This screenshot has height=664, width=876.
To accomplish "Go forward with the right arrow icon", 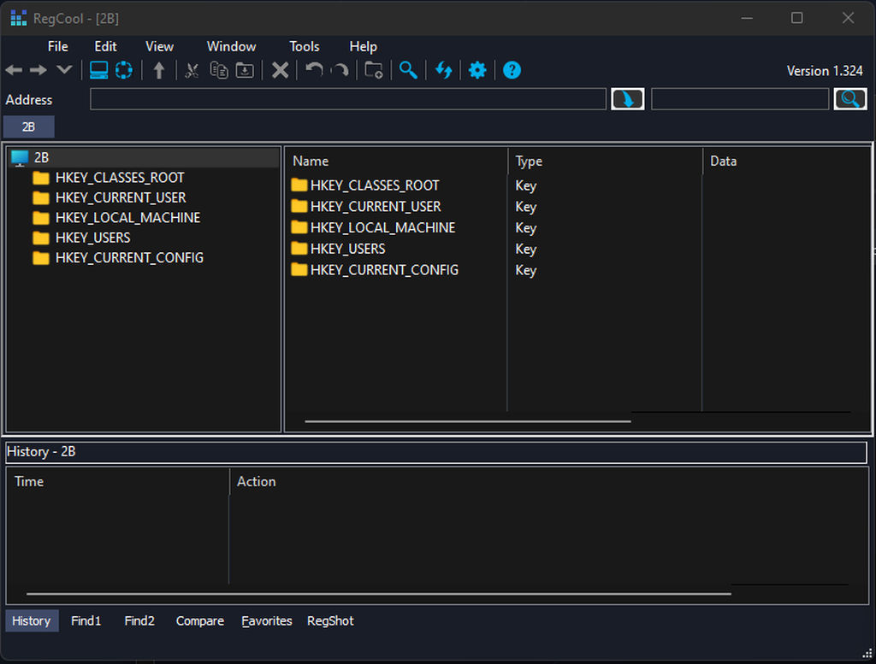I will click(x=38, y=70).
